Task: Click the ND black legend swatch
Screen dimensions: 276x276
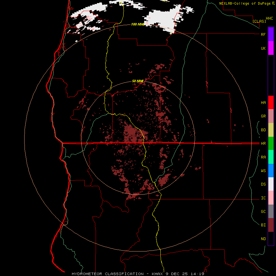Action: click(x=271, y=239)
